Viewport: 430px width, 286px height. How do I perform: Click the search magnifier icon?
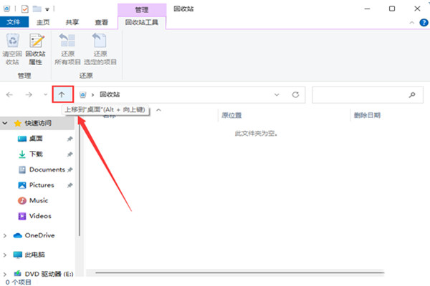pos(411,94)
